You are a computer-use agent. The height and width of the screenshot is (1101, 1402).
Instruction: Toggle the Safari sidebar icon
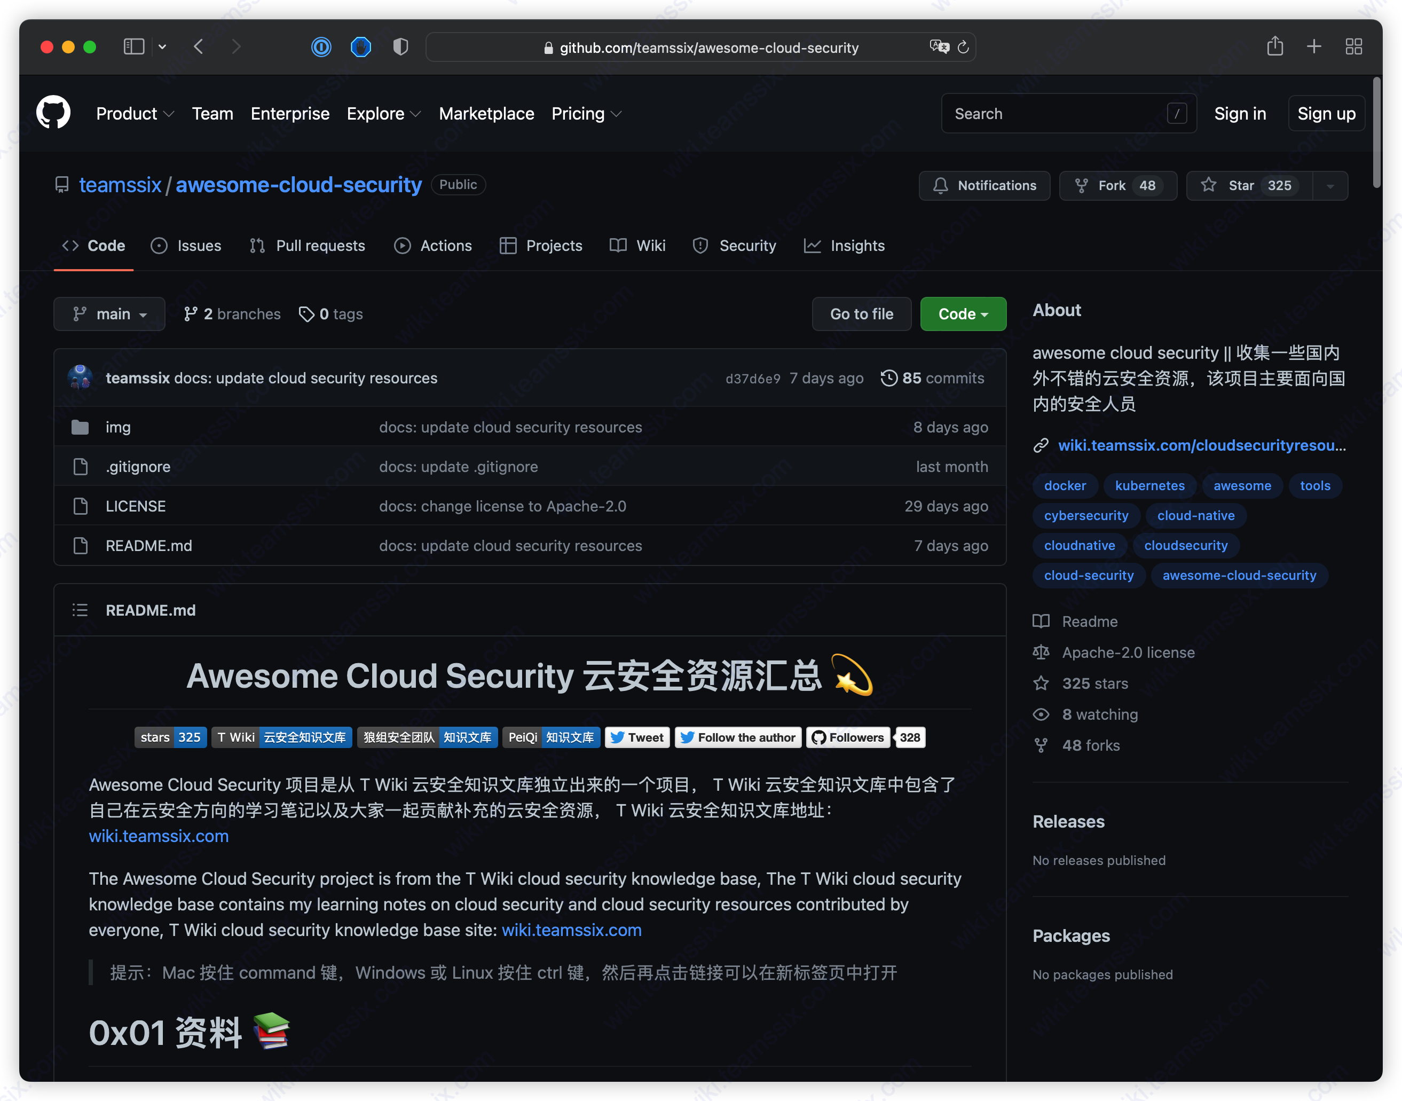point(133,46)
